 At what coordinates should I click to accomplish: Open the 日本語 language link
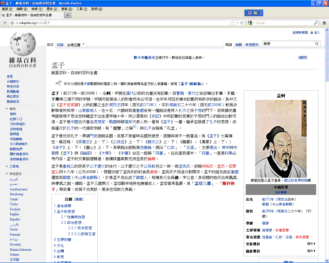14,260
